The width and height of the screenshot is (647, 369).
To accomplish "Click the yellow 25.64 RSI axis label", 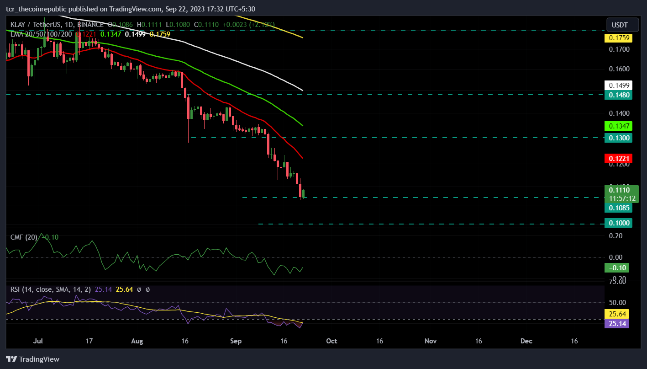I will (x=617, y=314).
